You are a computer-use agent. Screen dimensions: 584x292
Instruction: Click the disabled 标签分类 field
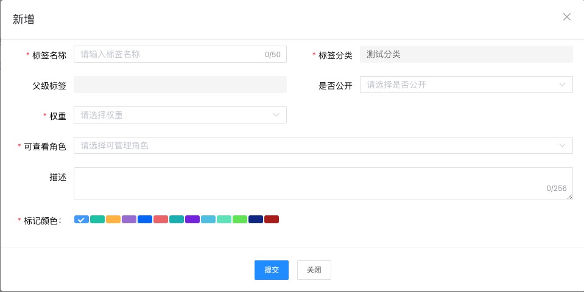[x=466, y=54]
